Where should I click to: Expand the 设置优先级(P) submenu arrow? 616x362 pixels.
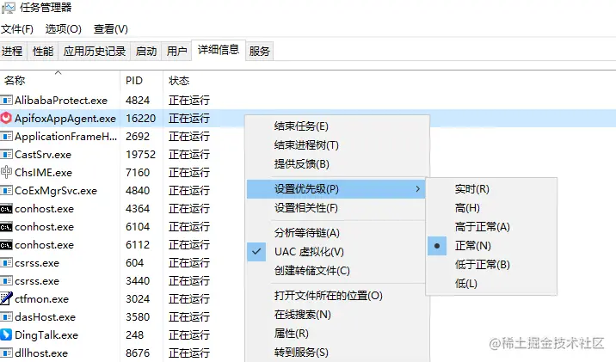tap(417, 189)
